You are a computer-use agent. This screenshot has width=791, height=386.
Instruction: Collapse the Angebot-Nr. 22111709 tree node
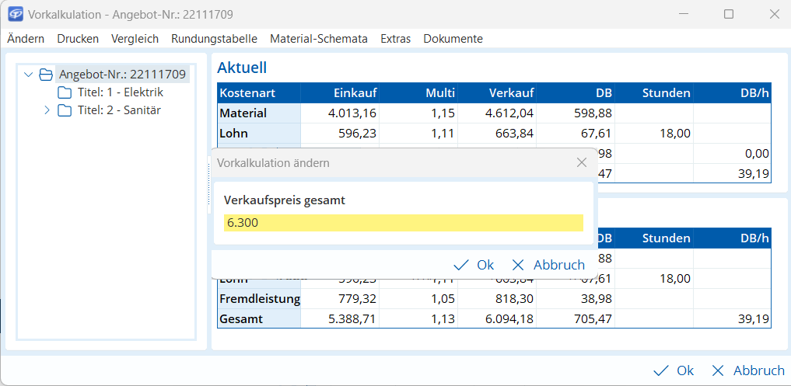(29, 75)
